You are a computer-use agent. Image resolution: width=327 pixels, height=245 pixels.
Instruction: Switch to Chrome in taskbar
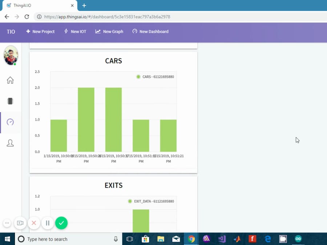[191, 239]
